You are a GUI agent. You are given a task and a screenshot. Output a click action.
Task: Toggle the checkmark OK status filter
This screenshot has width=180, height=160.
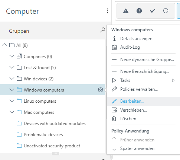153,11
